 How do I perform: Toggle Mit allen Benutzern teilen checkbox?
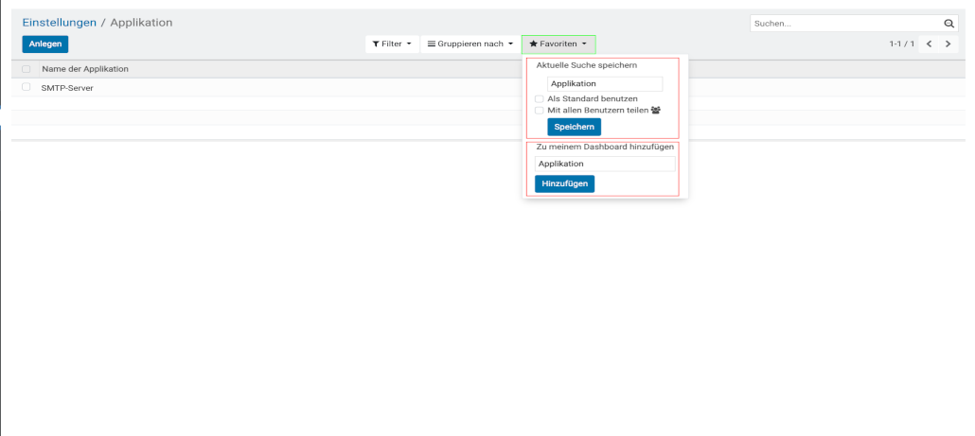[539, 111]
